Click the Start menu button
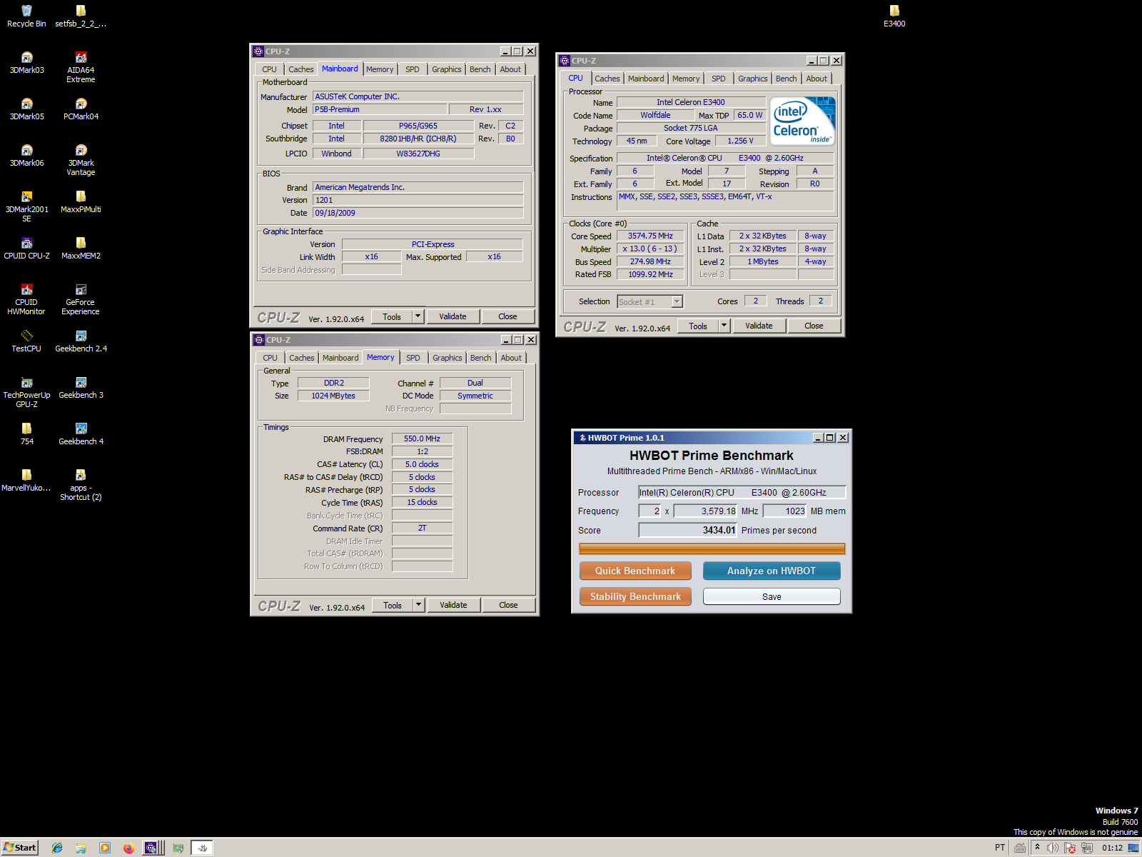 tap(20, 848)
